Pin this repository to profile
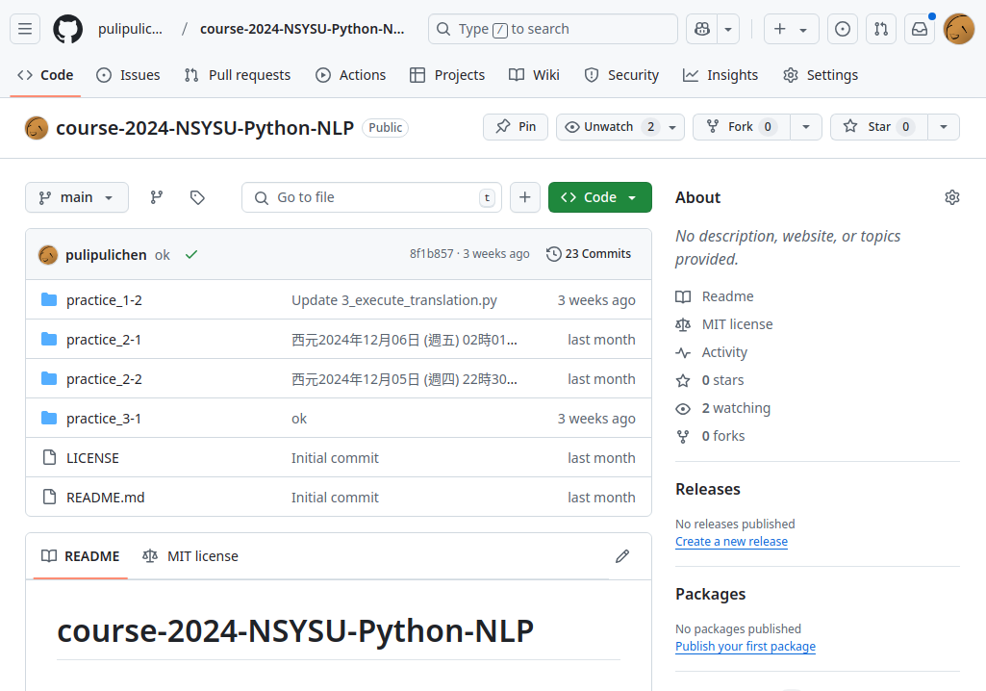Screen dimensions: 986x691 click(x=516, y=127)
